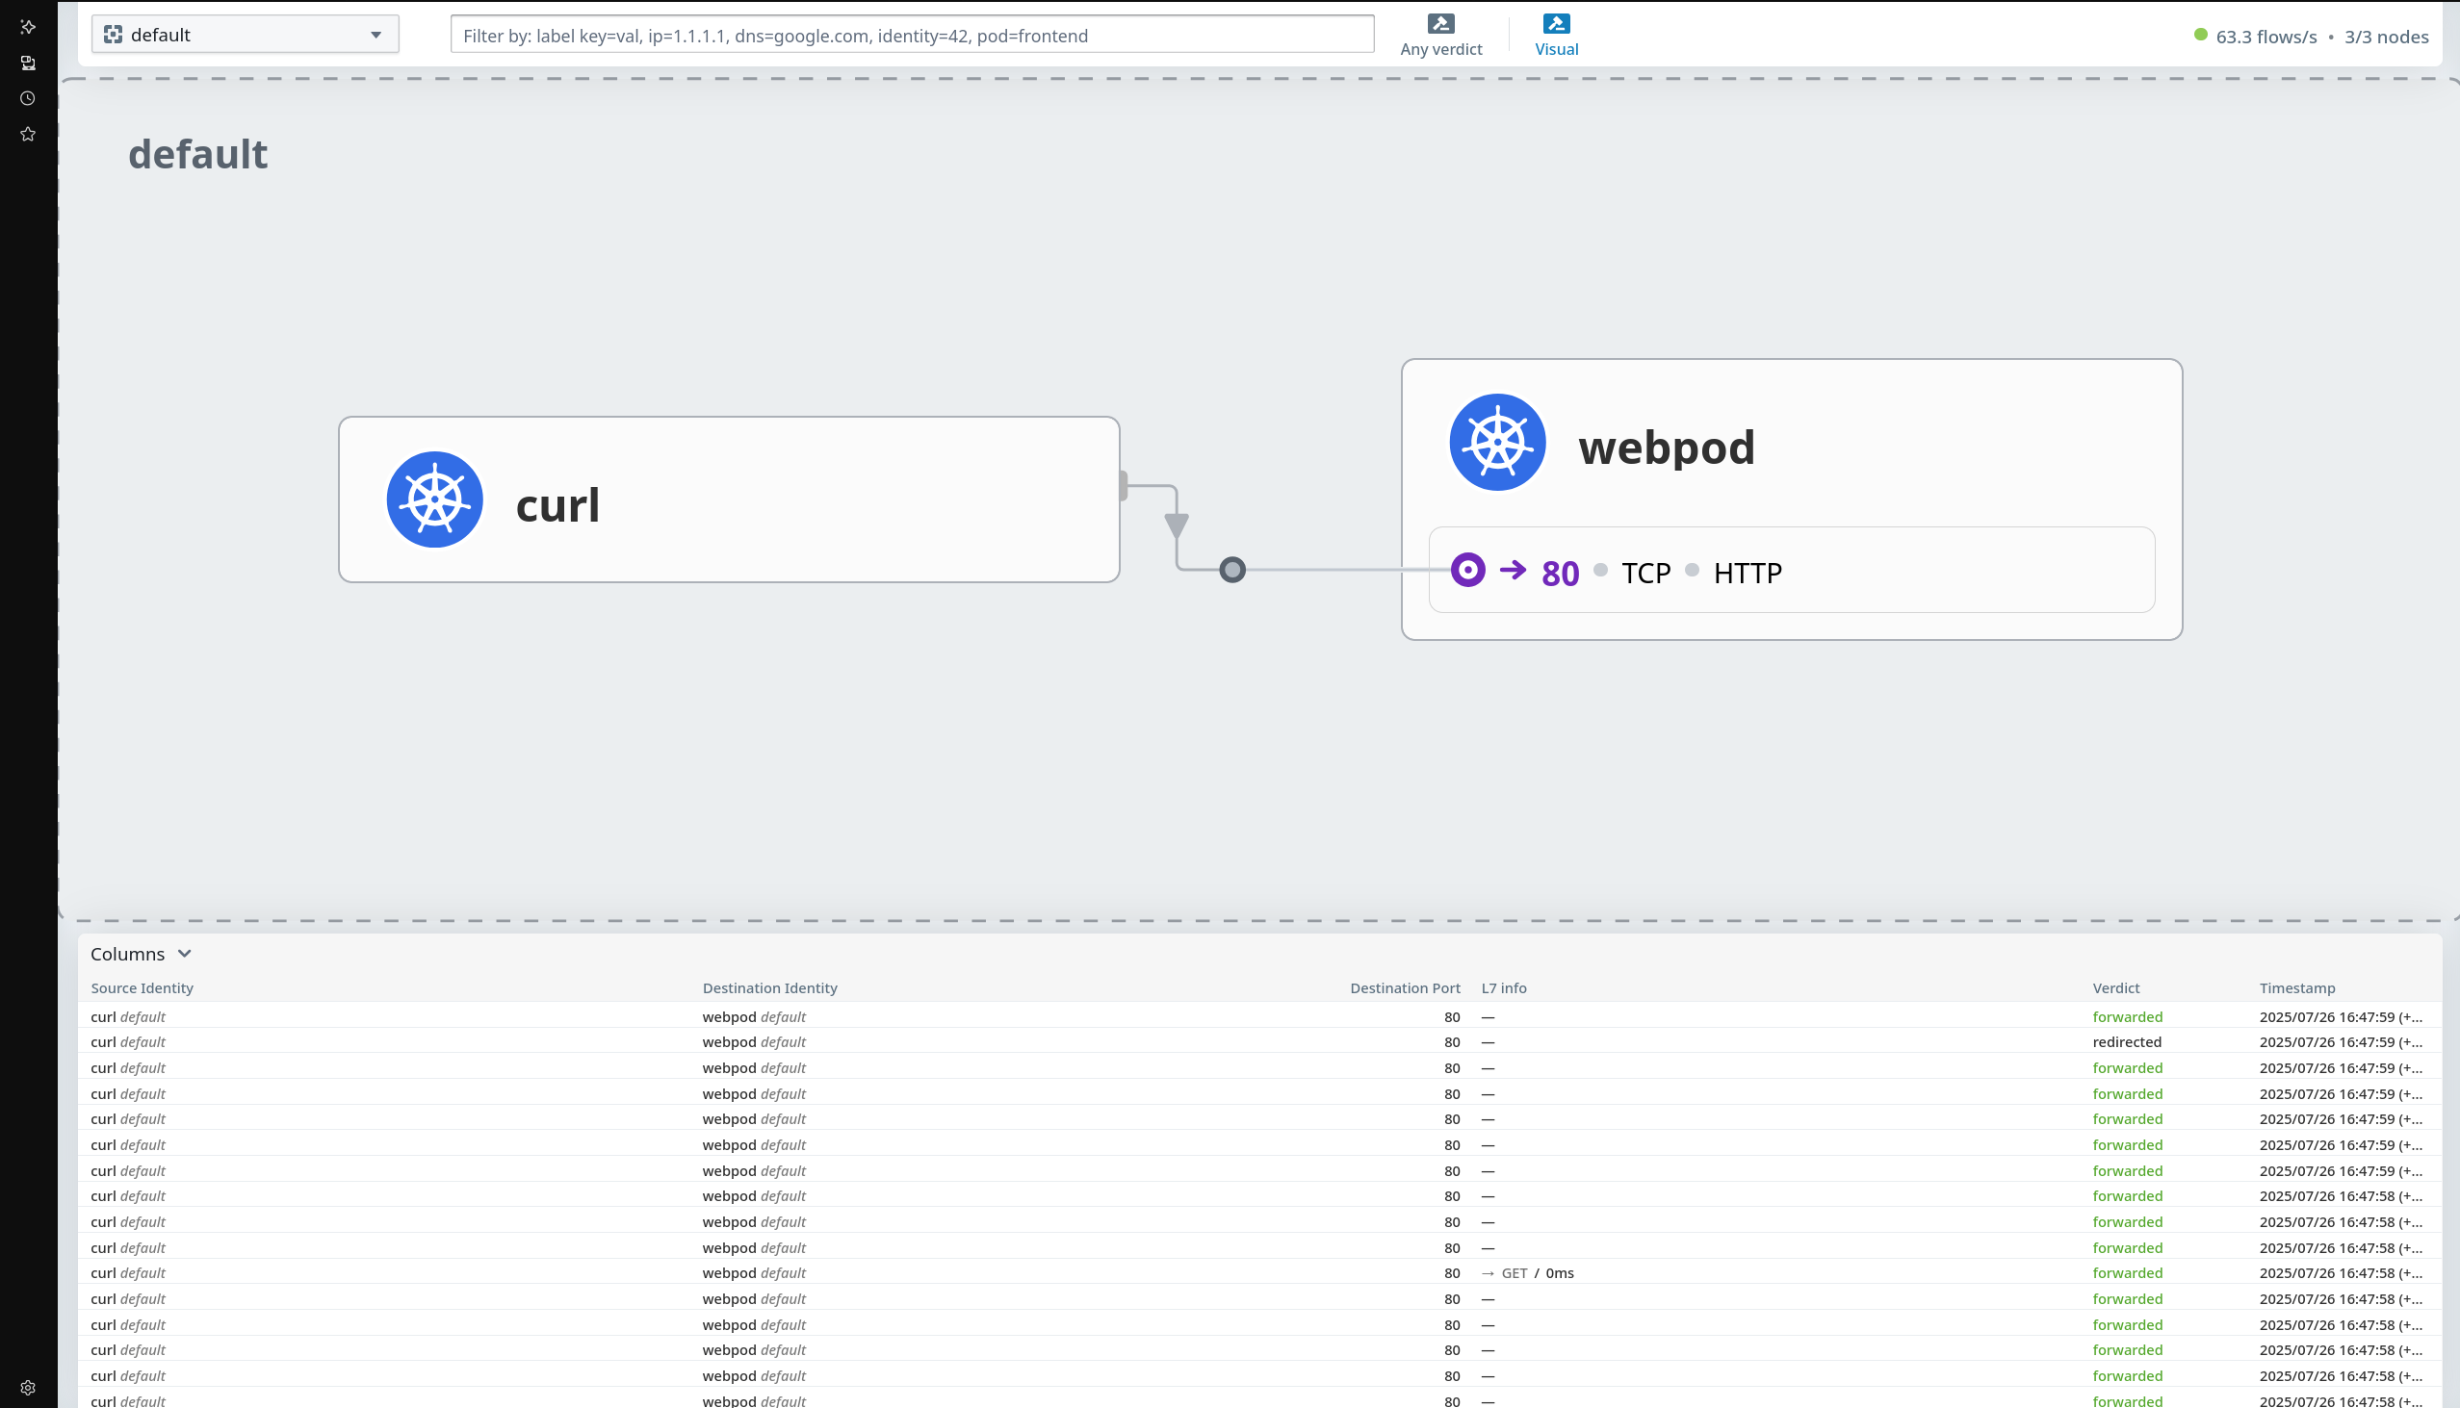The height and width of the screenshot is (1408, 2460).
Task: Focus the flow filter input field
Action: 911,35
